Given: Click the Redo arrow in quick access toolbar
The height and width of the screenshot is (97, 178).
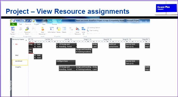Looking at the screenshot, I should click(x=21, y=21).
